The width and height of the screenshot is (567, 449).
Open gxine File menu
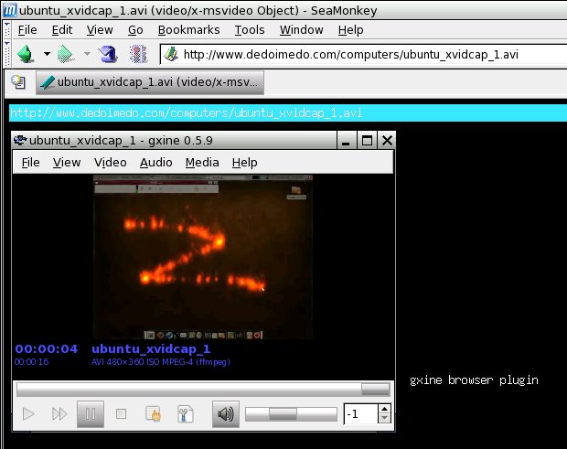31,163
